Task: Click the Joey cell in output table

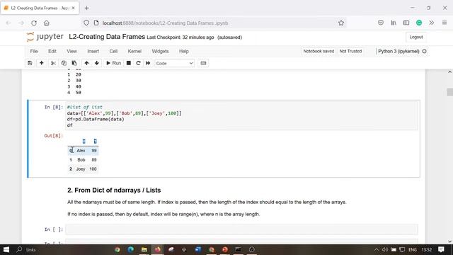Action: [x=81, y=169]
